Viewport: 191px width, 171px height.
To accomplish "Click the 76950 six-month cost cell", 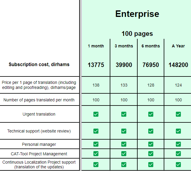I will pyautogui.click(x=151, y=65).
